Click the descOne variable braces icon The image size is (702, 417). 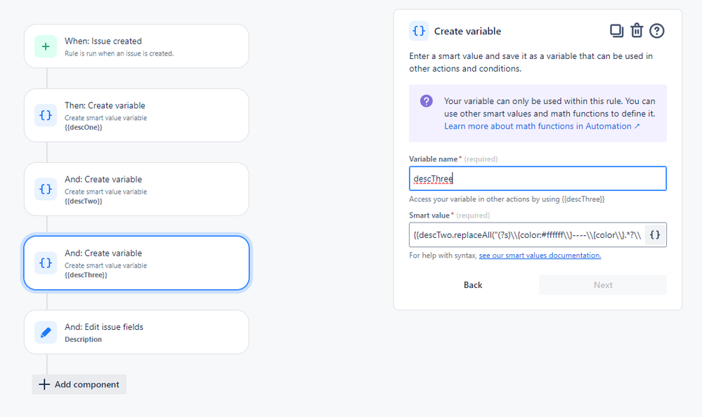(x=46, y=115)
